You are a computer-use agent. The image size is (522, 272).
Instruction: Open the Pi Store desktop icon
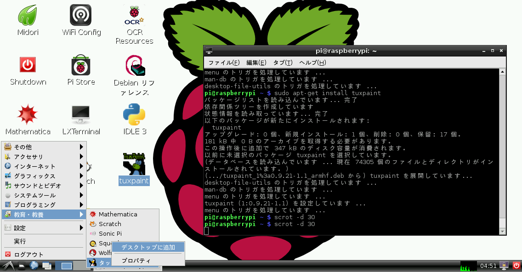[81, 70]
